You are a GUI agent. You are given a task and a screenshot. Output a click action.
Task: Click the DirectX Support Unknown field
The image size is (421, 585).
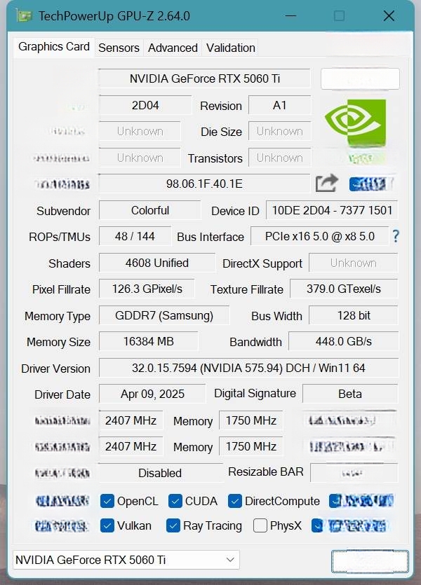coord(354,263)
